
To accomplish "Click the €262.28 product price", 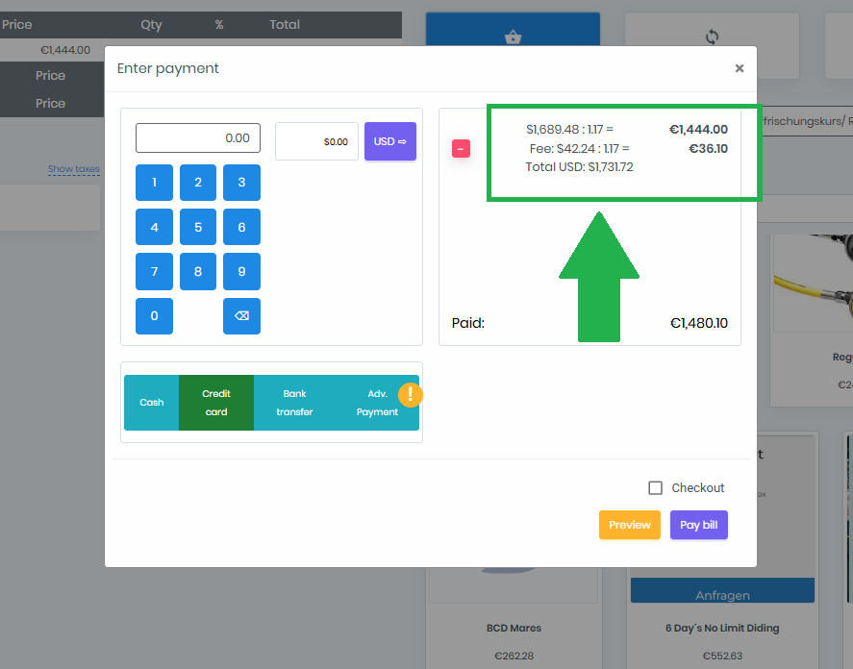I will [514, 656].
